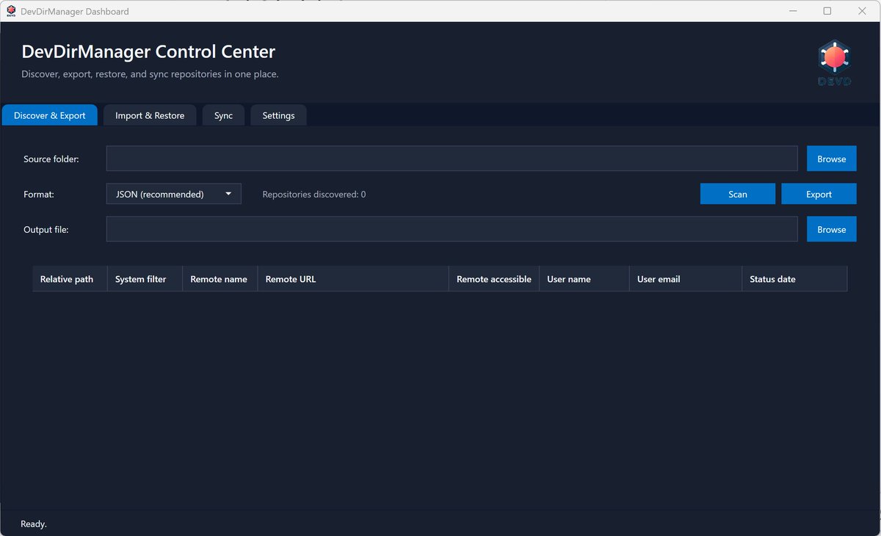The height and width of the screenshot is (536, 881).
Task: Click Browse next to Output file
Action: pyautogui.click(x=832, y=229)
